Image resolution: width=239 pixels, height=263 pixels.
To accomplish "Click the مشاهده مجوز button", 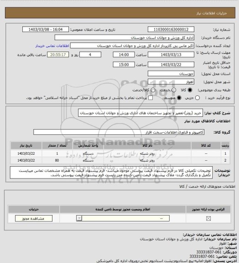I will tap(34, 219).
